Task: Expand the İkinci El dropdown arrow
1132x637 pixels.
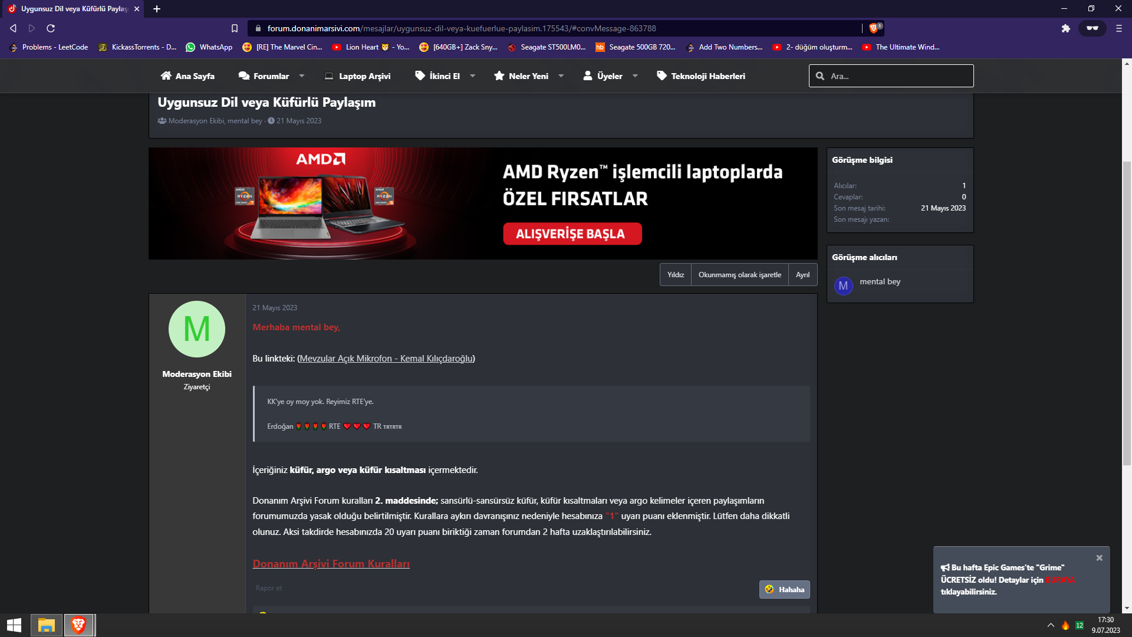Action: (472, 76)
